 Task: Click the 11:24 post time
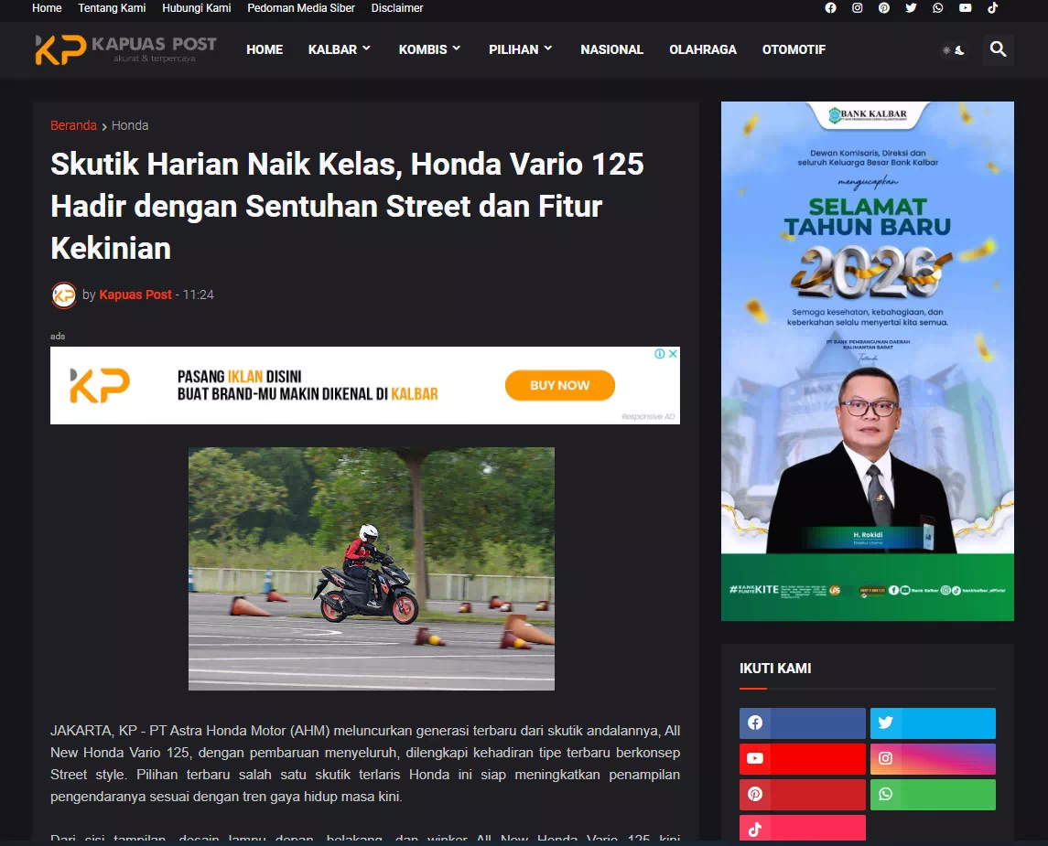pyautogui.click(x=198, y=294)
